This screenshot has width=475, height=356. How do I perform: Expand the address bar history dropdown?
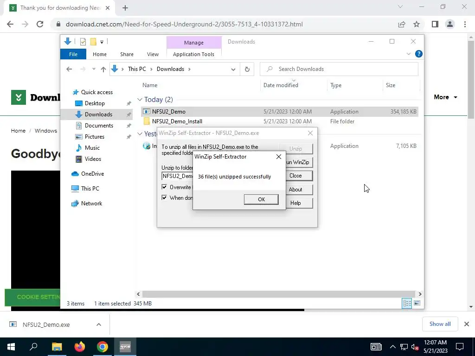click(233, 70)
